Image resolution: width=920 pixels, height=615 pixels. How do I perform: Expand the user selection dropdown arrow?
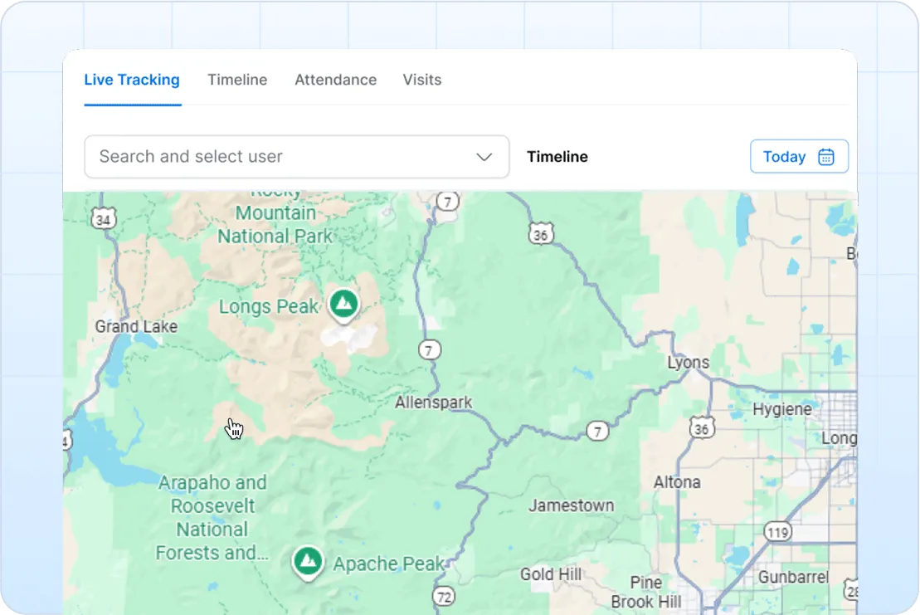[484, 157]
